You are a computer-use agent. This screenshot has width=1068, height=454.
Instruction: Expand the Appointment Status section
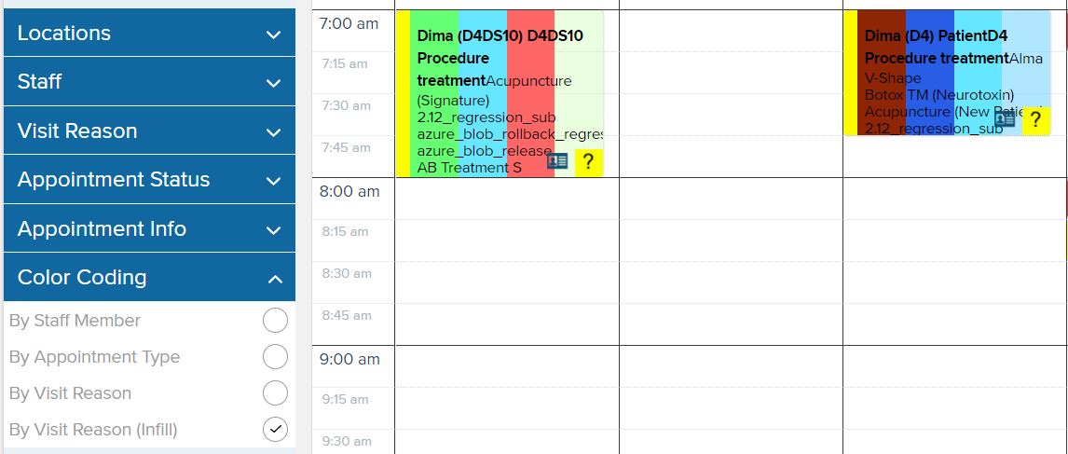[150, 180]
